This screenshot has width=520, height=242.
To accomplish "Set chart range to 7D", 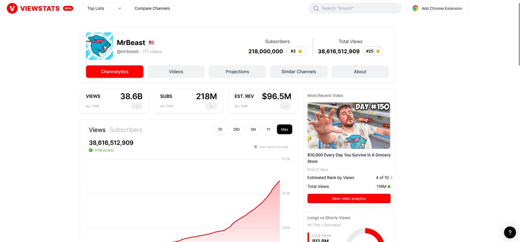I will pyautogui.click(x=220, y=129).
